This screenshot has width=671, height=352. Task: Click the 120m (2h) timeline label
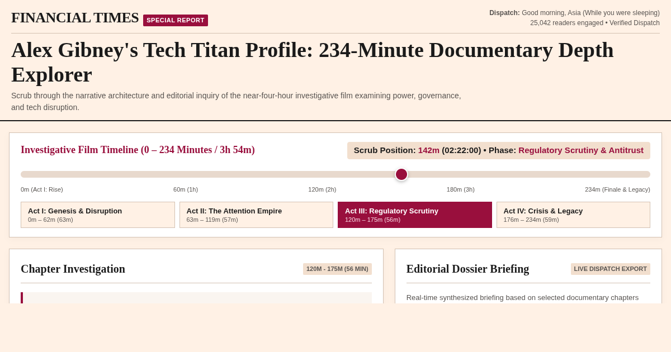[322, 189]
